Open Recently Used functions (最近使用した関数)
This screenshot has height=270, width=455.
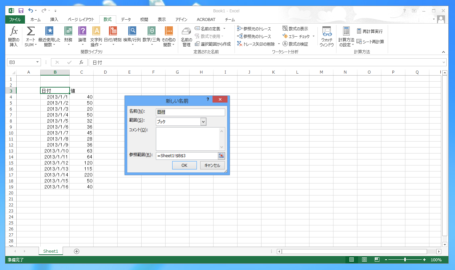49,37
